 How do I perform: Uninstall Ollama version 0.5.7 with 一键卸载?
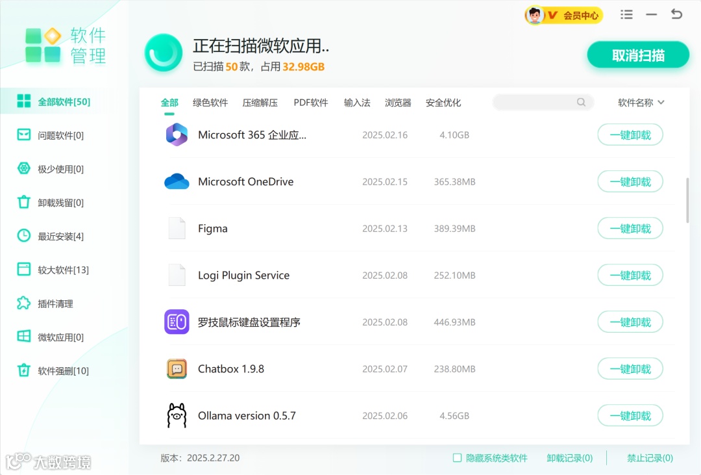pyautogui.click(x=630, y=416)
